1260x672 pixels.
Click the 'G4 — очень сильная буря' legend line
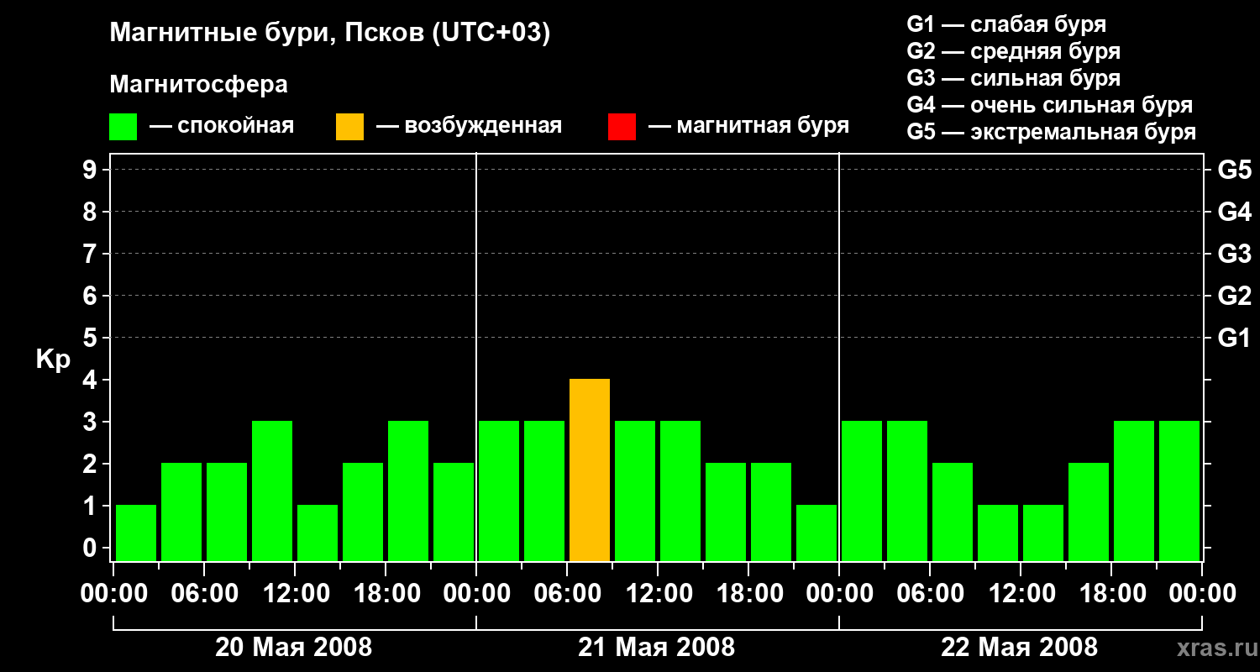tap(1049, 105)
